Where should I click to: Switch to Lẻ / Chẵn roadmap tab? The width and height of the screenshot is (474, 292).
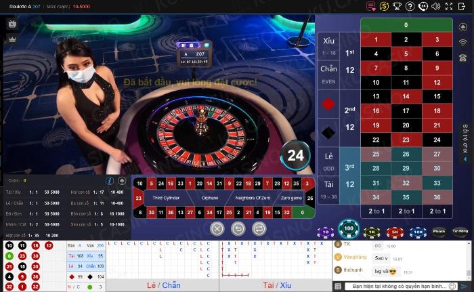coord(164,285)
